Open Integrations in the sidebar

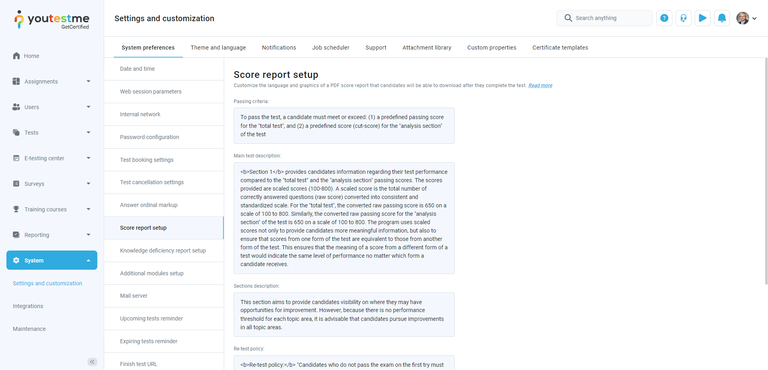point(28,306)
